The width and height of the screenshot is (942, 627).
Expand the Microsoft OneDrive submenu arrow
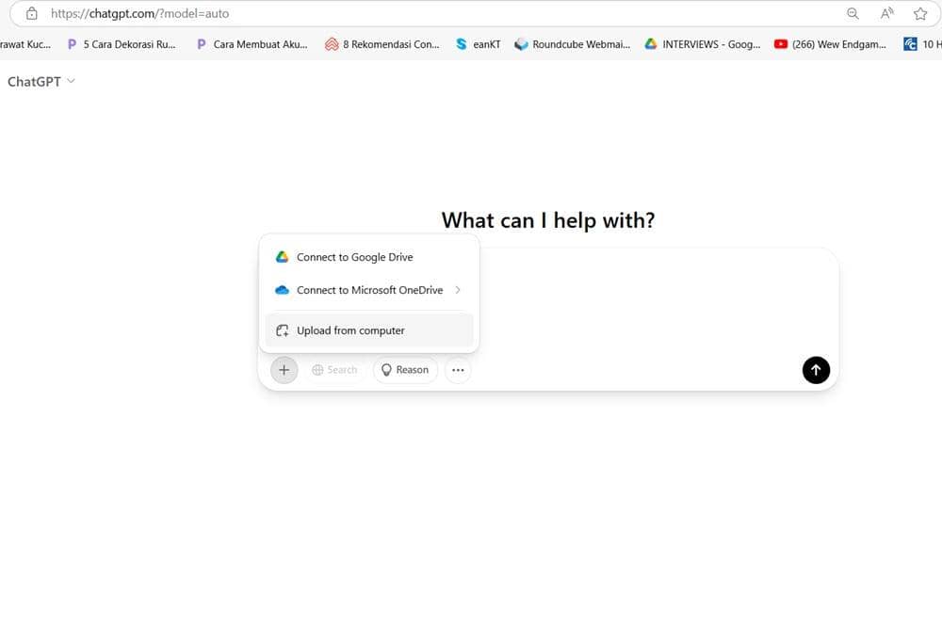458,290
